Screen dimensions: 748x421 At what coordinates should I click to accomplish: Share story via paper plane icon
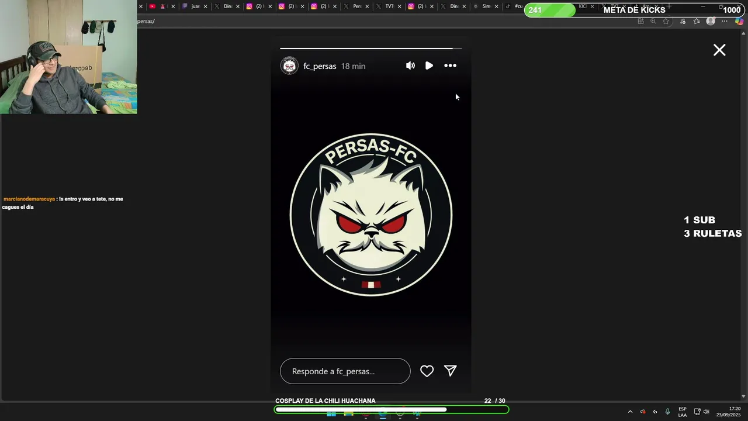tap(450, 371)
